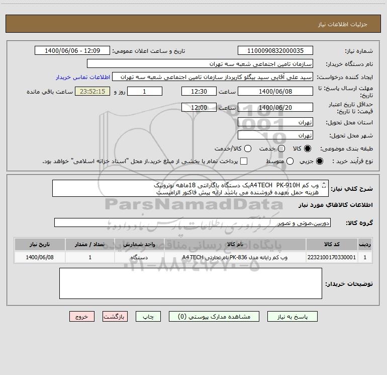Click the گروه کالا field دوربین،صوتی و تصویر
387x375 pixels.
tap(192, 222)
